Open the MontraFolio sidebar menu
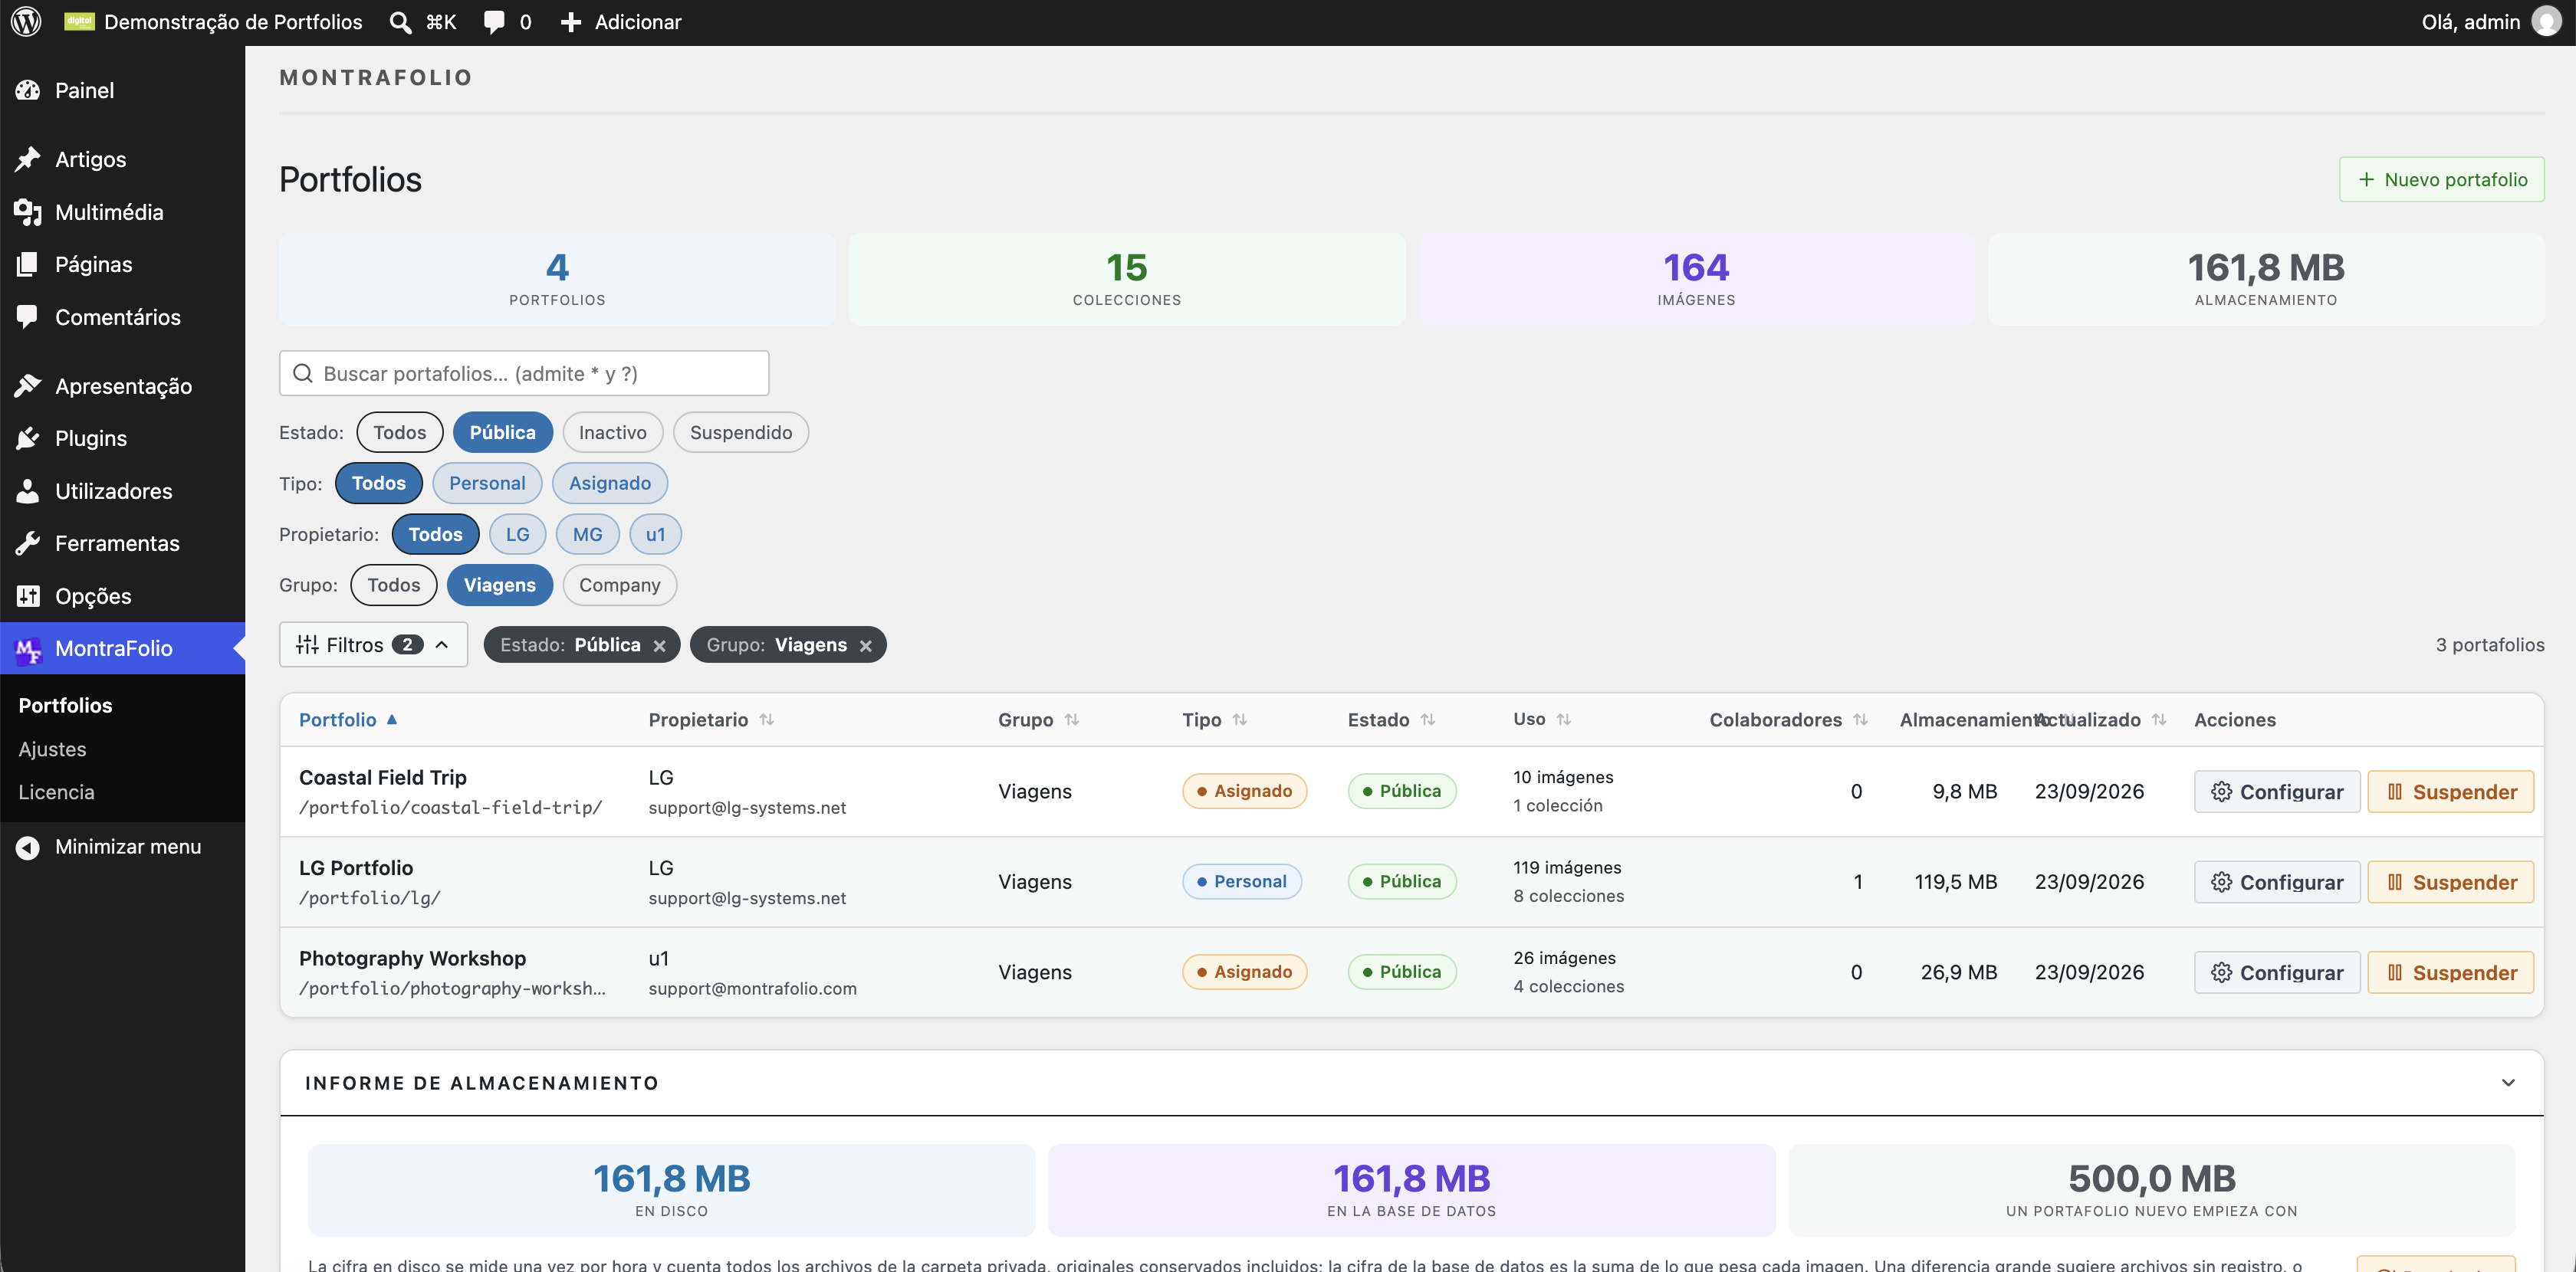Viewport: 2576px width, 1272px height. (122, 648)
